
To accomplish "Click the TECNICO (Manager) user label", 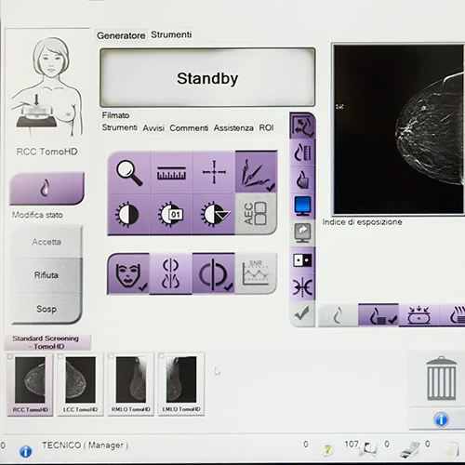I will click(86, 445).
